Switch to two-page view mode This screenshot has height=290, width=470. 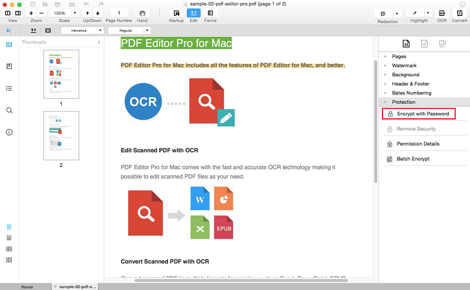9,249
